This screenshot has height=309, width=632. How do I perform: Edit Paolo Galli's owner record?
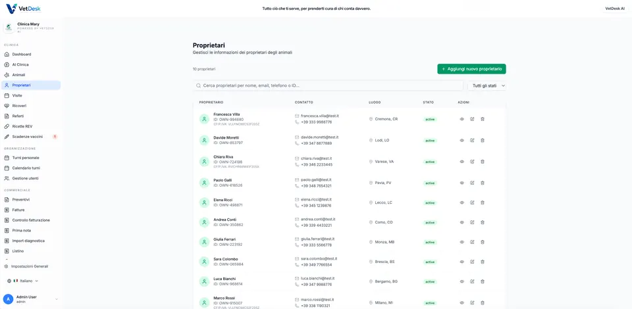pyautogui.click(x=472, y=183)
